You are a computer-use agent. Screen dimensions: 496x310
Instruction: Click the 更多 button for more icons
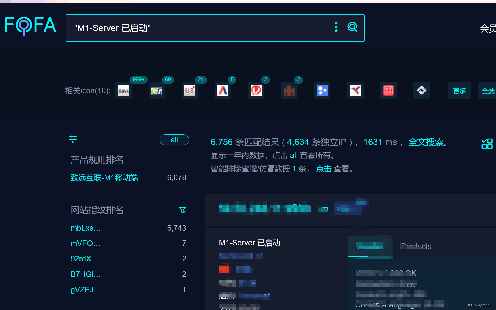coord(459,91)
